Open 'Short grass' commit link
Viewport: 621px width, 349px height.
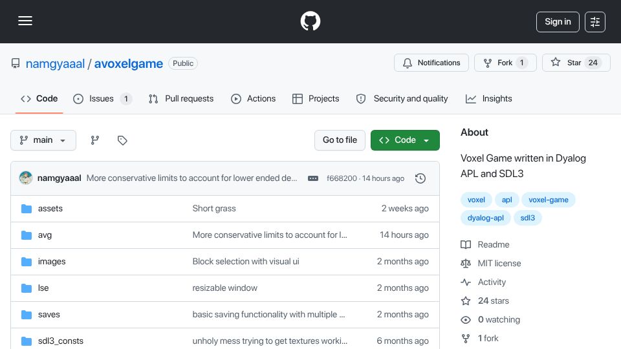214,209
